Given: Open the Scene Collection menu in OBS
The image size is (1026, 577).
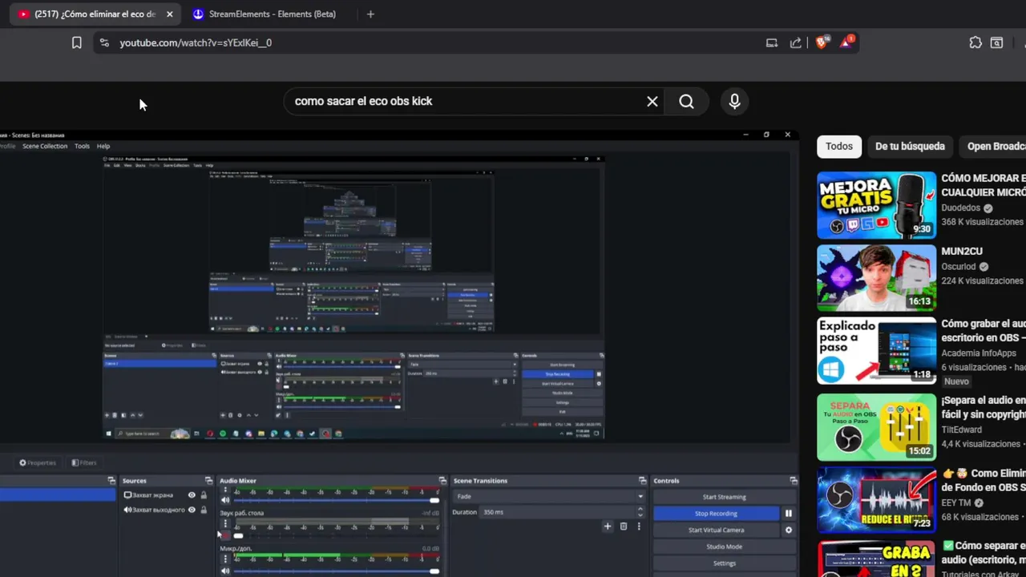Looking at the screenshot, I should (45, 146).
